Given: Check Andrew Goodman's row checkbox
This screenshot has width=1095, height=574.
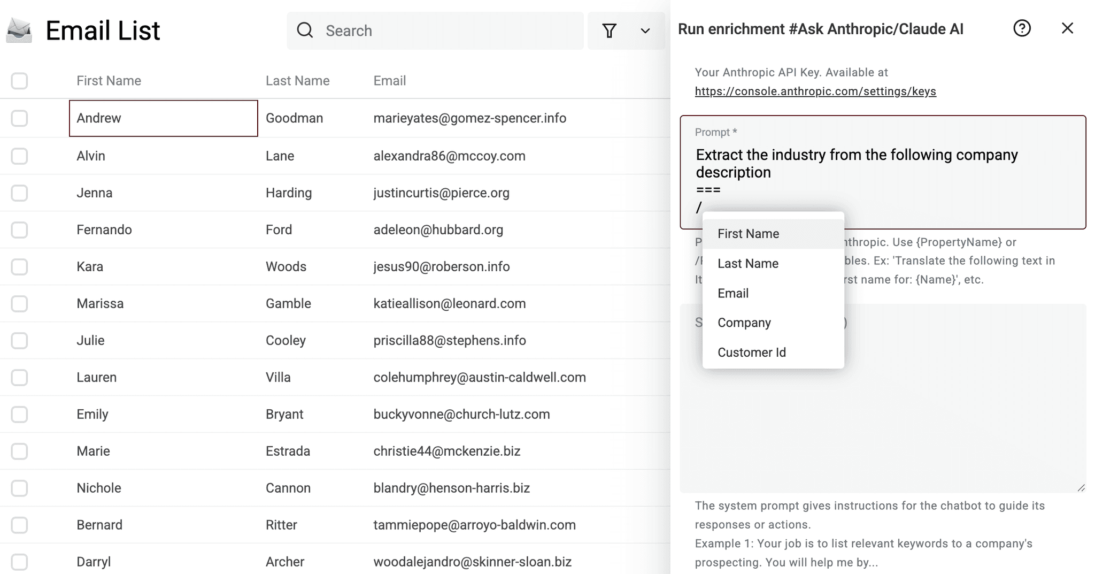Looking at the screenshot, I should (20, 118).
